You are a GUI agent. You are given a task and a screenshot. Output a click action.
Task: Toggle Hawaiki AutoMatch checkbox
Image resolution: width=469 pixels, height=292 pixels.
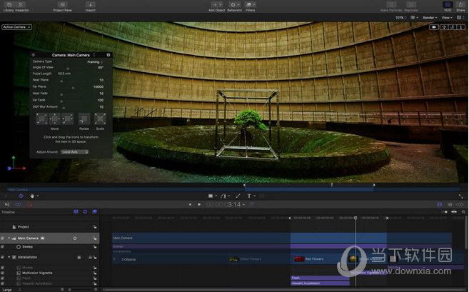click(2, 283)
